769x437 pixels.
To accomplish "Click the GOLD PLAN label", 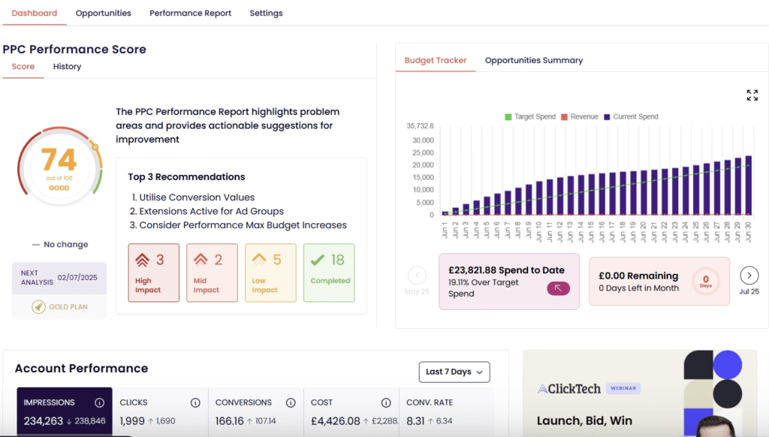I will (68, 307).
